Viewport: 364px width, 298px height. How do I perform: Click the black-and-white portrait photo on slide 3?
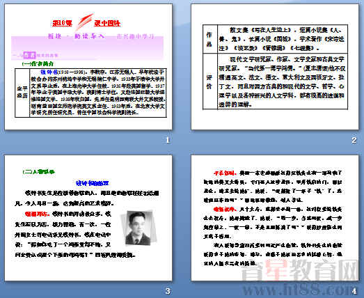pos(139,228)
